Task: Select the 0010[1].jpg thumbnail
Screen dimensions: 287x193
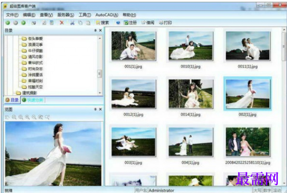Action: 191,46
